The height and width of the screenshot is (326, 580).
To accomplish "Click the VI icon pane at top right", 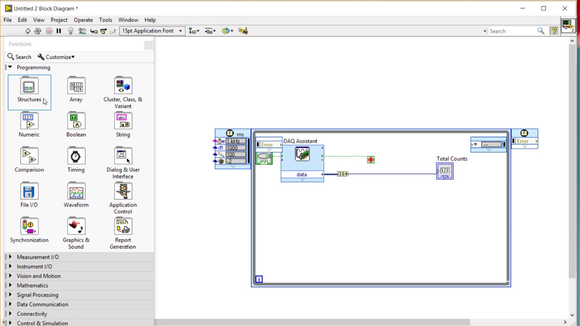I will pos(568,25).
